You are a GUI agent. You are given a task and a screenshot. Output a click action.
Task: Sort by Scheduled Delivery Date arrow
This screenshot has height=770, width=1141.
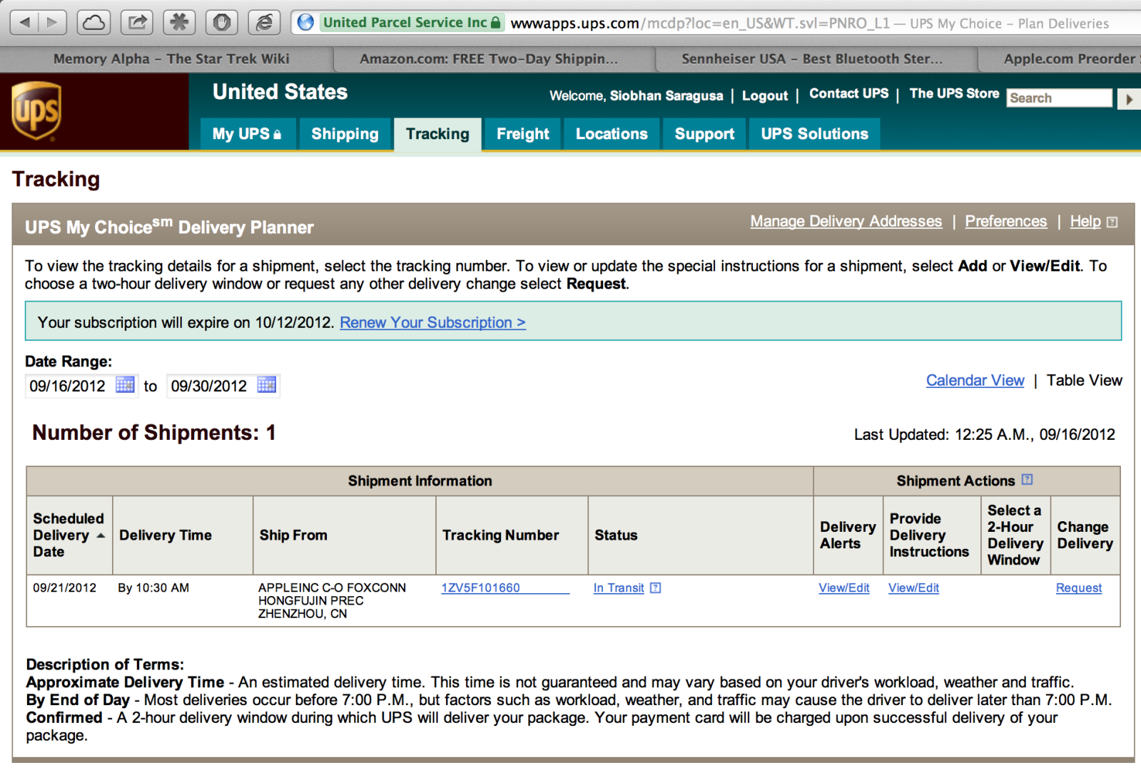point(101,535)
